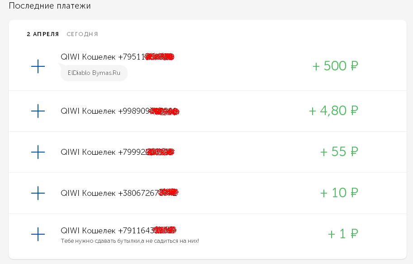The image size is (413, 264).
Task: Click the Последние платежи heading
Action: 50,6
